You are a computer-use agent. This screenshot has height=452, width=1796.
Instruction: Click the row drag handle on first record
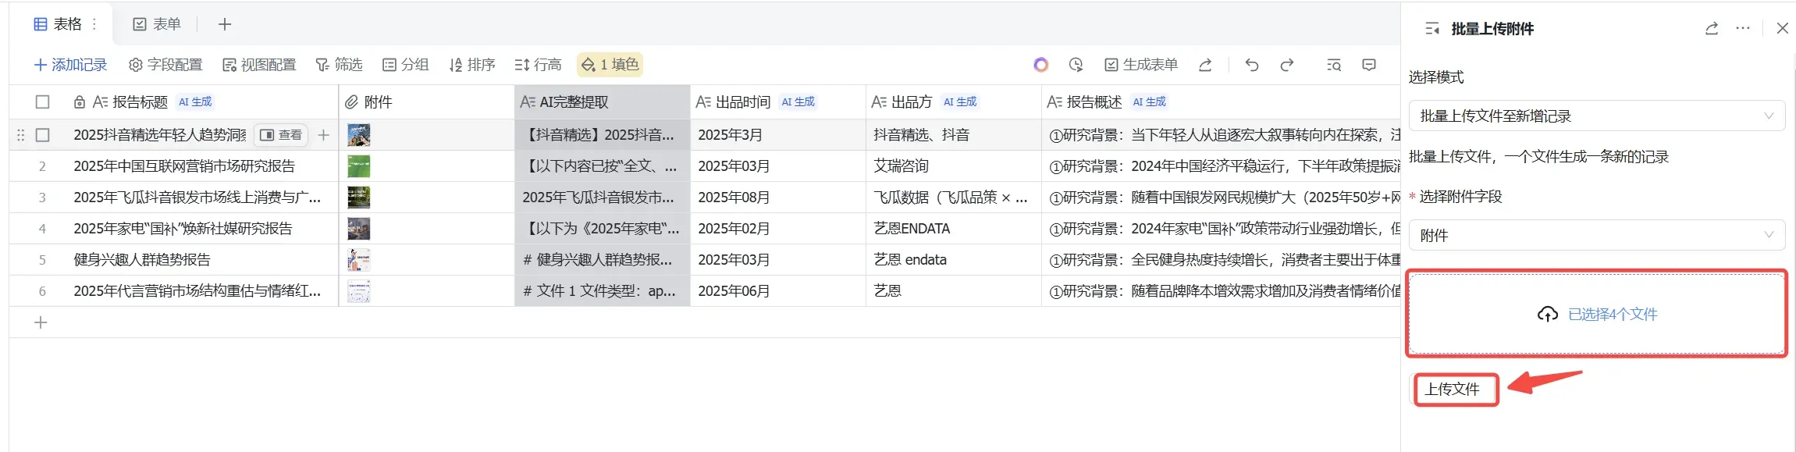[20, 135]
